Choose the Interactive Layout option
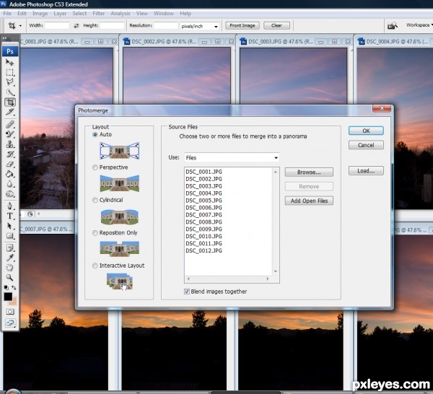433x394 pixels. pos(95,266)
